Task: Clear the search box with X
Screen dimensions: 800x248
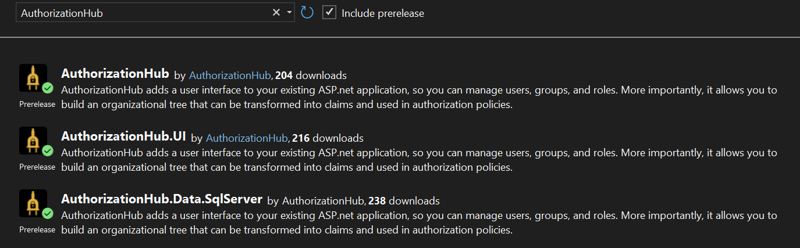Action: (276, 13)
